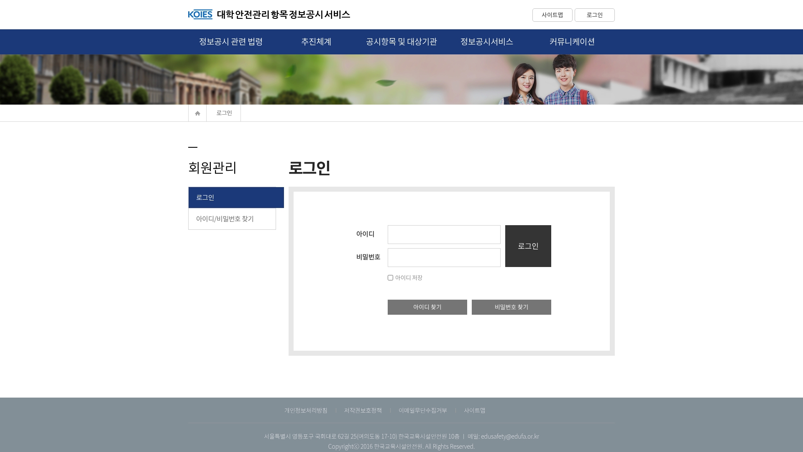Focus the 비밀번호 input field
Viewport: 803px width, 452px height.
(444, 258)
